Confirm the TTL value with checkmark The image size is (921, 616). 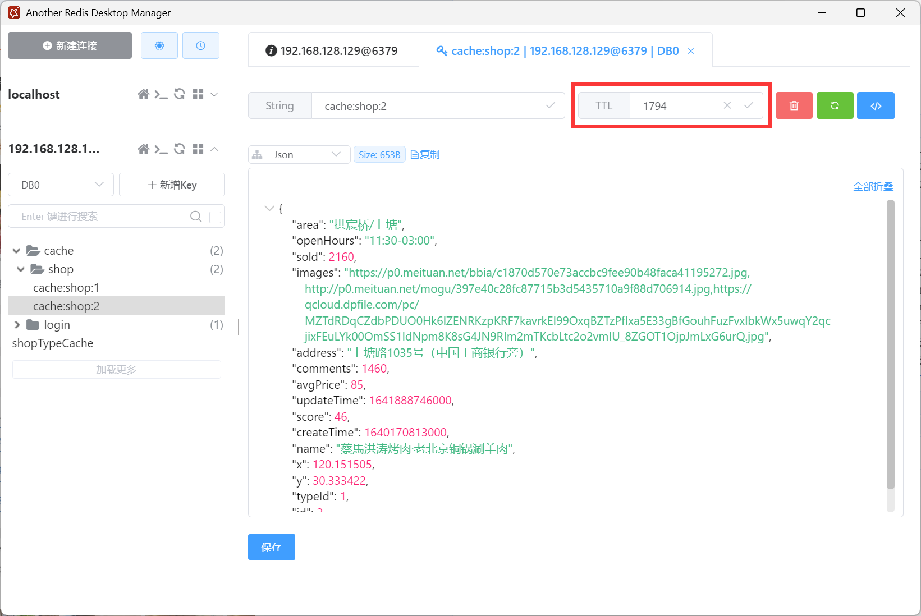tap(748, 105)
